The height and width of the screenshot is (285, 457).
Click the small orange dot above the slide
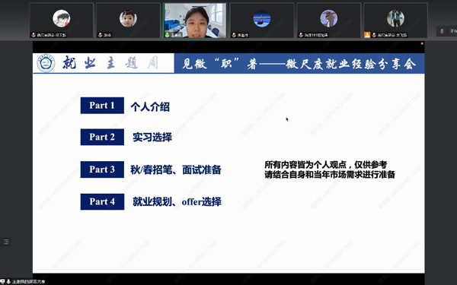click(x=422, y=43)
